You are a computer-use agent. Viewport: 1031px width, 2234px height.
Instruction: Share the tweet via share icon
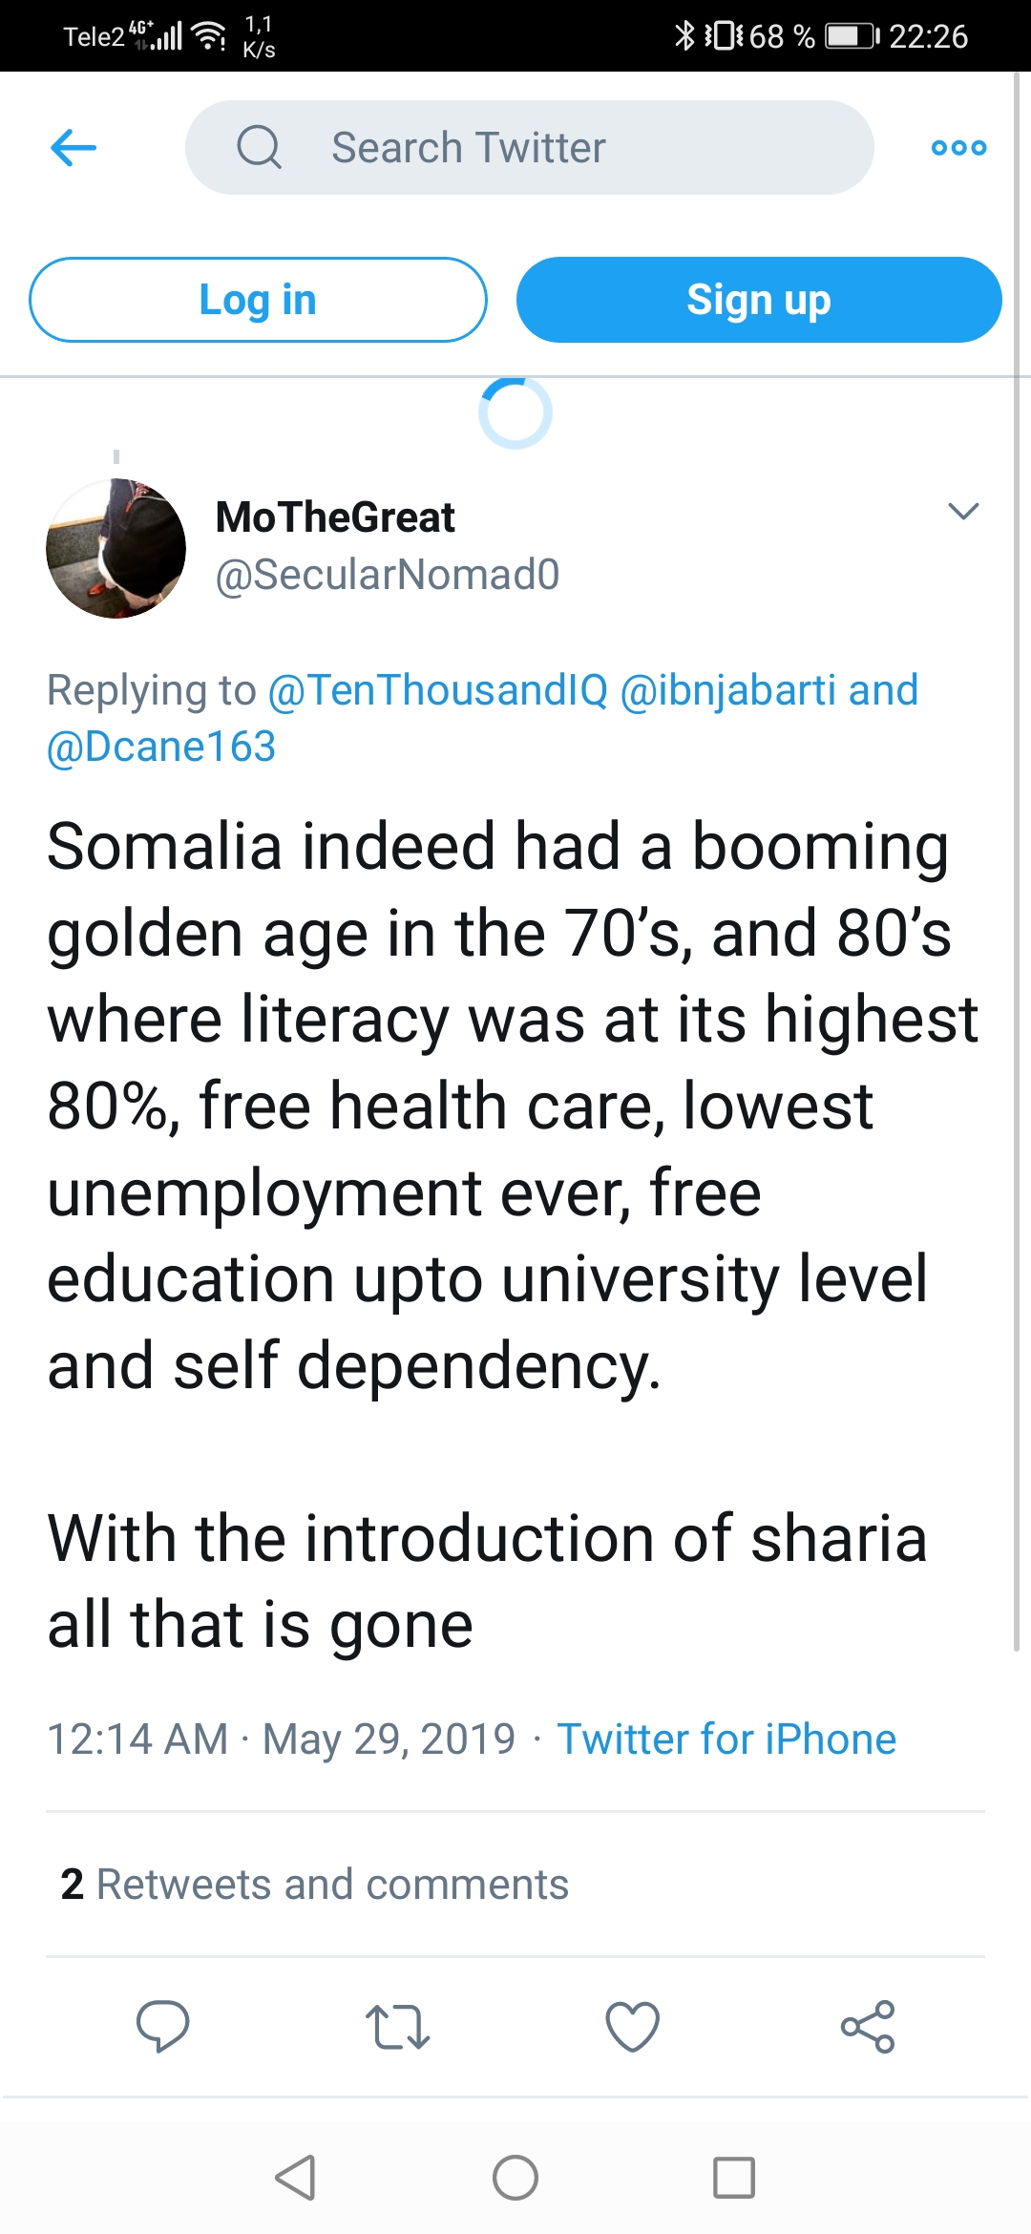[x=868, y=2026]
